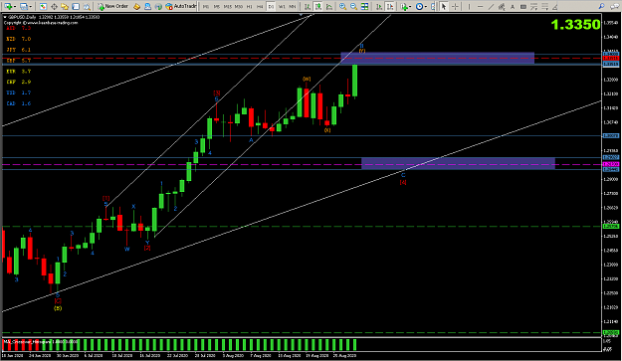Image resolution: width=622 pixels, height=361 pixels.
Task: Expand the Periods dropdown arrow
Action: (426, 6)
